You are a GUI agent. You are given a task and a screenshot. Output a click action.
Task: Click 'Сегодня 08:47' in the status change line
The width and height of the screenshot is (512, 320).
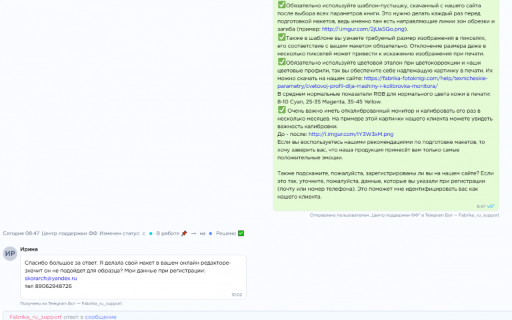[21, 233]
